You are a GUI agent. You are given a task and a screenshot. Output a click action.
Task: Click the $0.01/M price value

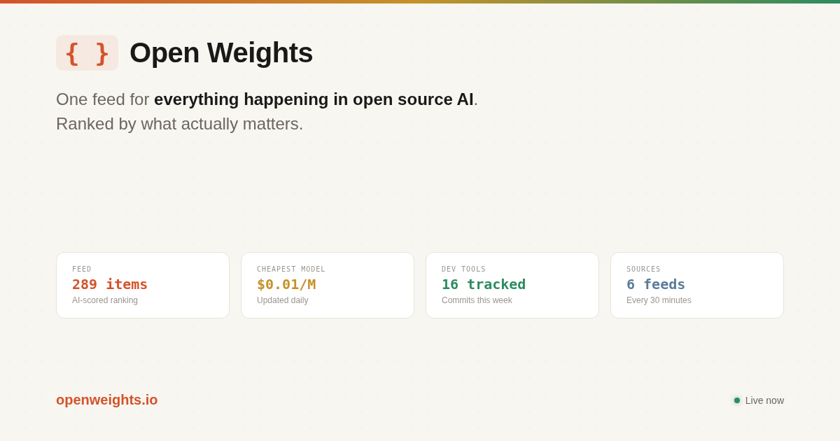coord(286,284)
